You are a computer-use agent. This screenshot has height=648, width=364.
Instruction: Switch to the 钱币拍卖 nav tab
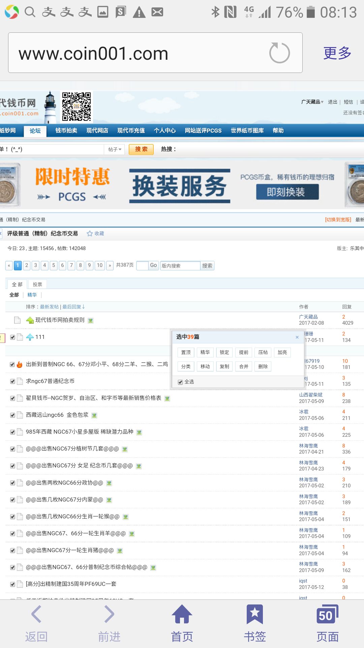point(66,131)
